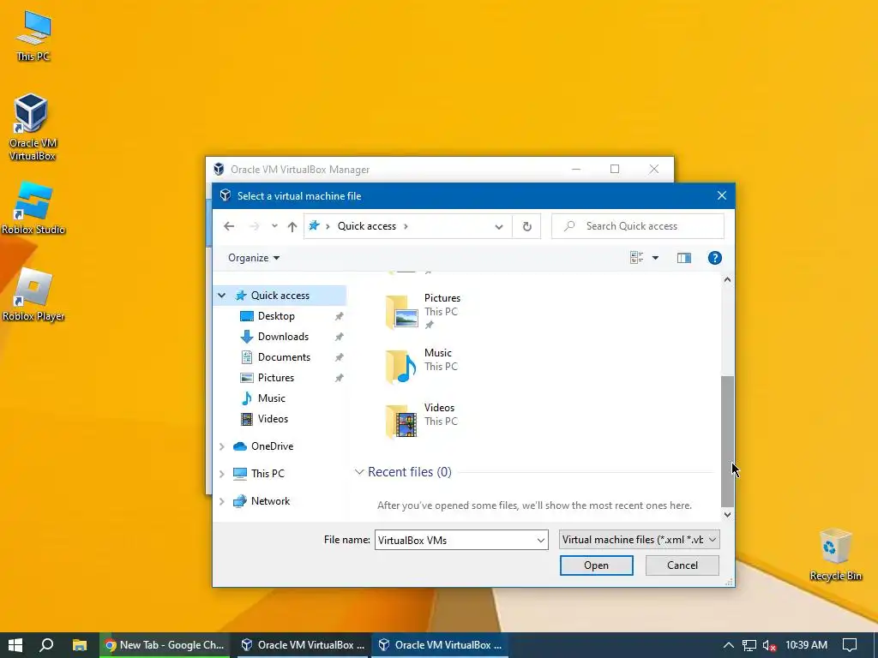Image resolution: width=878 pixels, height=658 pixels.
Task: Select Pictures in navigation sidebar
Action: 275,378
